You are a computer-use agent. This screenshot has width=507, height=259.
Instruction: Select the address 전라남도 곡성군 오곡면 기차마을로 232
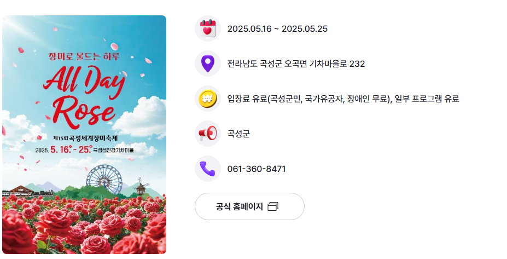[296, 64]
